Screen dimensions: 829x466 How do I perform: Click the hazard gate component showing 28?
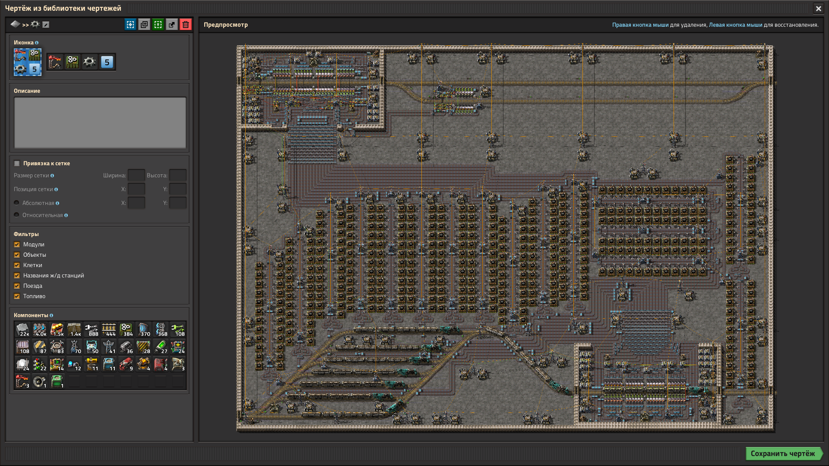point(143,347)
